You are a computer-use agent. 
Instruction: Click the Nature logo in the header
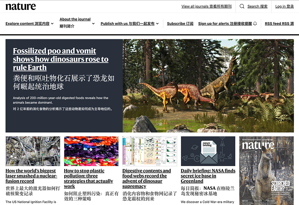[x=21, y=7]
